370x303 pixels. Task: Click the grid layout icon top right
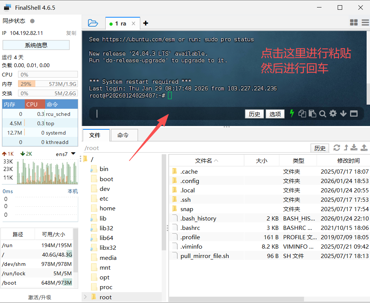tap(354, 22)
